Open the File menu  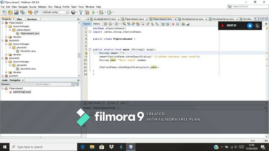click(3, 7)
